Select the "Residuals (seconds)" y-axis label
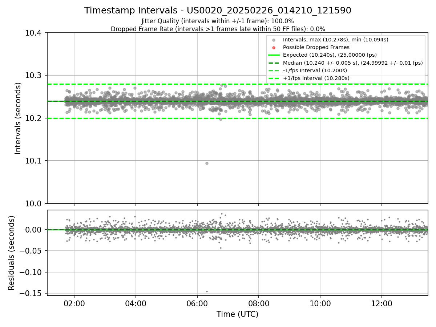The width and height of the screenshot is (436, 327). (x=12, y=253)
